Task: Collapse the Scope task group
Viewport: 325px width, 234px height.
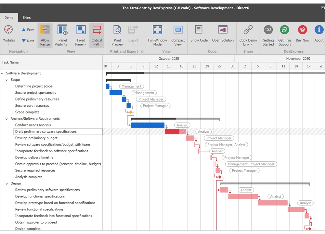Action: click(7, 79)
